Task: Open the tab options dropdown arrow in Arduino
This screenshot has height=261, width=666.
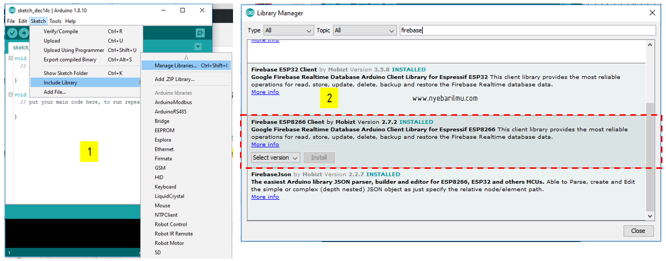Action: click(x=198, y=47)
